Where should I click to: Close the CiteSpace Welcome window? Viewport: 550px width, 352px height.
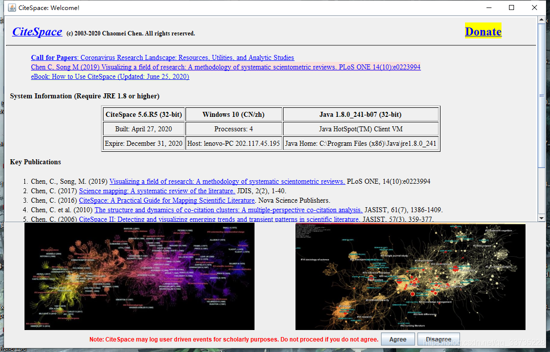tap(534, 7)
